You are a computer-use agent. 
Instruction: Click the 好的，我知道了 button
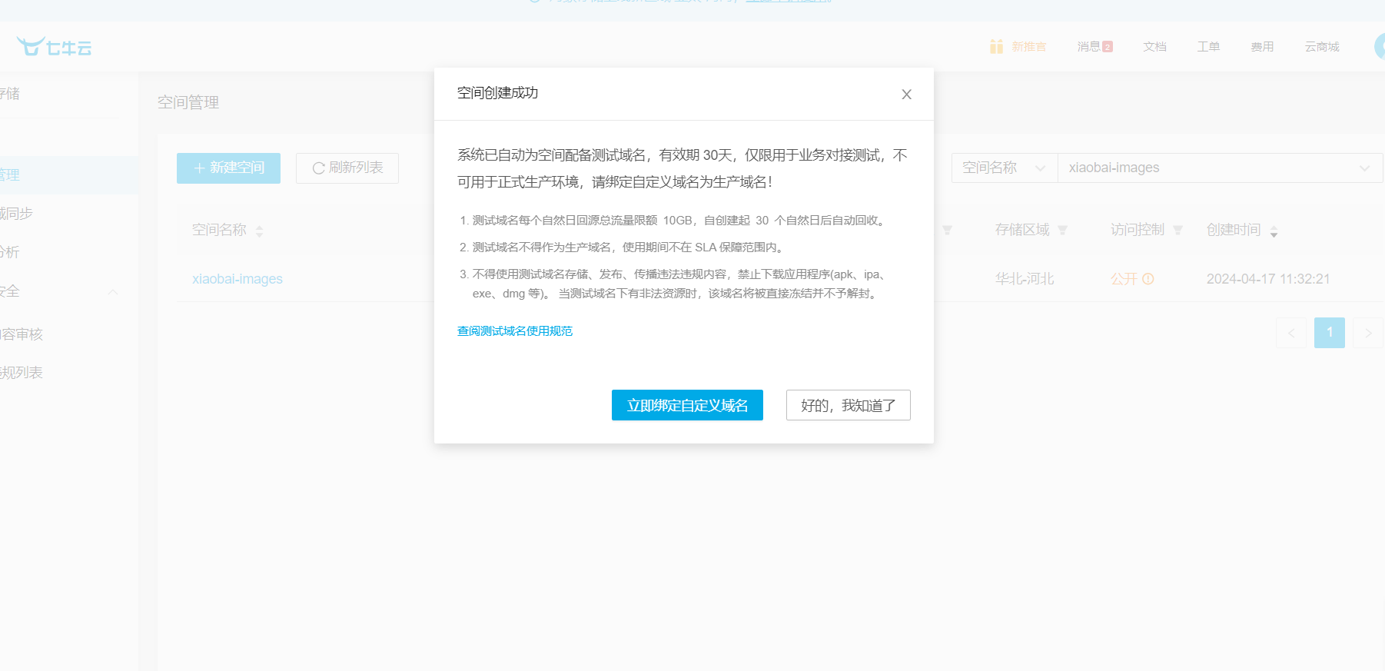click(x=849, y=405)
